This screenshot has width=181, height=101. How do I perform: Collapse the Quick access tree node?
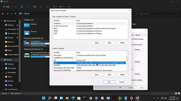[x=2, y=21]
